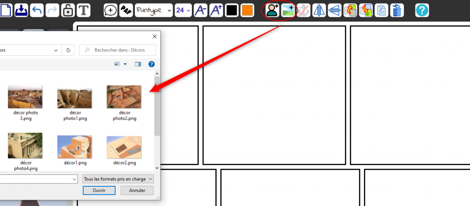Screen dimensions: 470x206
Task: Toggle the crossed-out anchor icon
Action: [x=303, y=10]
